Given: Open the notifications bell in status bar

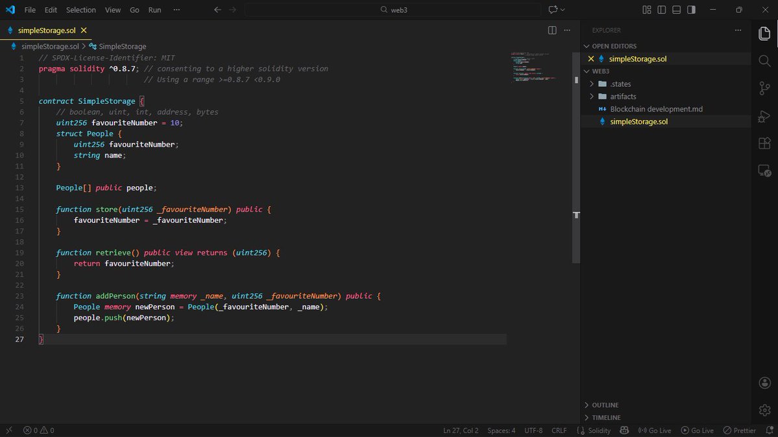Looking at the screenshot, I should coord(769,431).
